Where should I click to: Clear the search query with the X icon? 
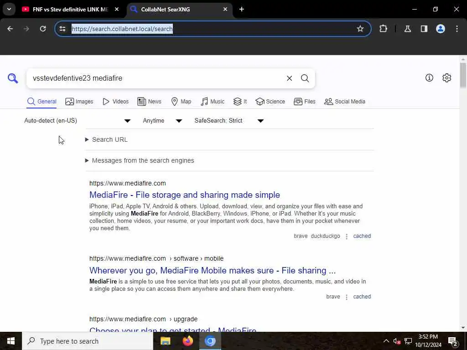click(x=289, y=78)
